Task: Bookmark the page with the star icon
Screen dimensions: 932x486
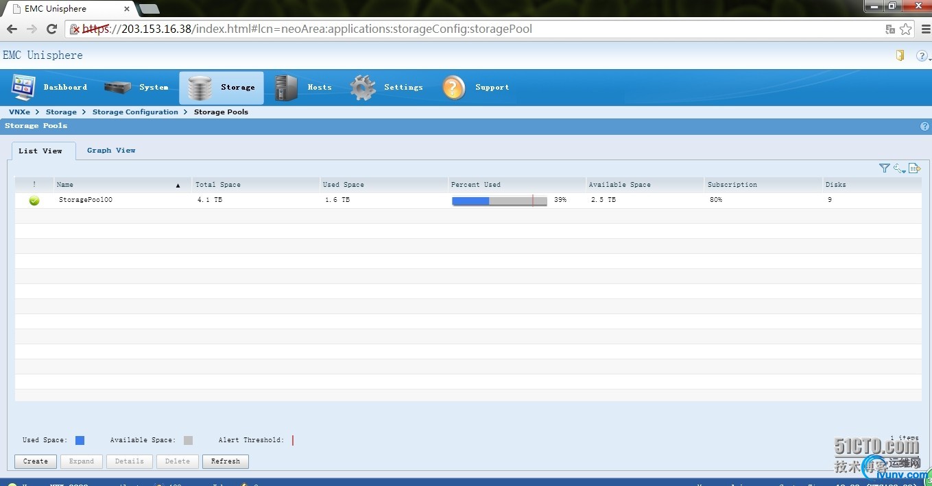Action: click(x=906, y=29)
